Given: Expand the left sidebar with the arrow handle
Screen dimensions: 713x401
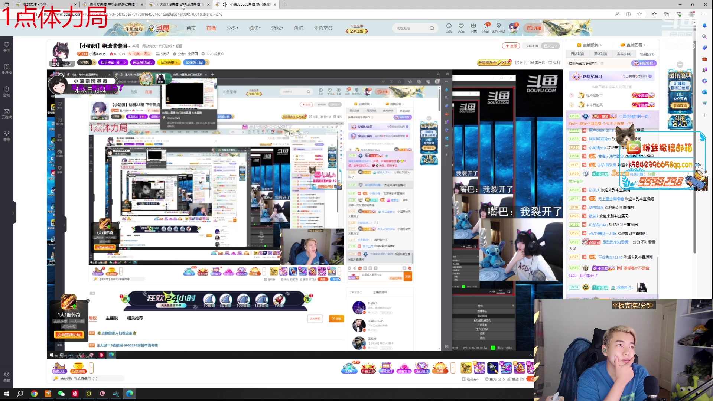Looking at the screenshot, I should click(x=13, y=213).
